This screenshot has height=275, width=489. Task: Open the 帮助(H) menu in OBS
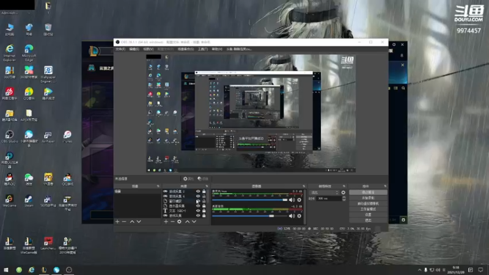217,50
